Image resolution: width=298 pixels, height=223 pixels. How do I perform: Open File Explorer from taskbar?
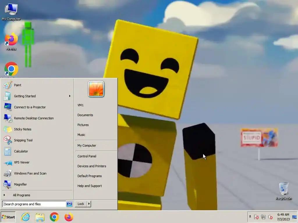(x=40, y=217)
